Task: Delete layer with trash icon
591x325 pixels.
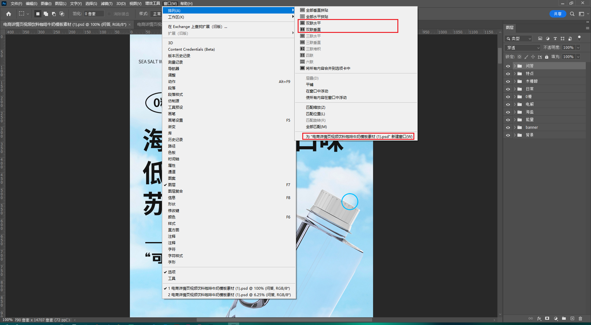Action: click(581, 319)
